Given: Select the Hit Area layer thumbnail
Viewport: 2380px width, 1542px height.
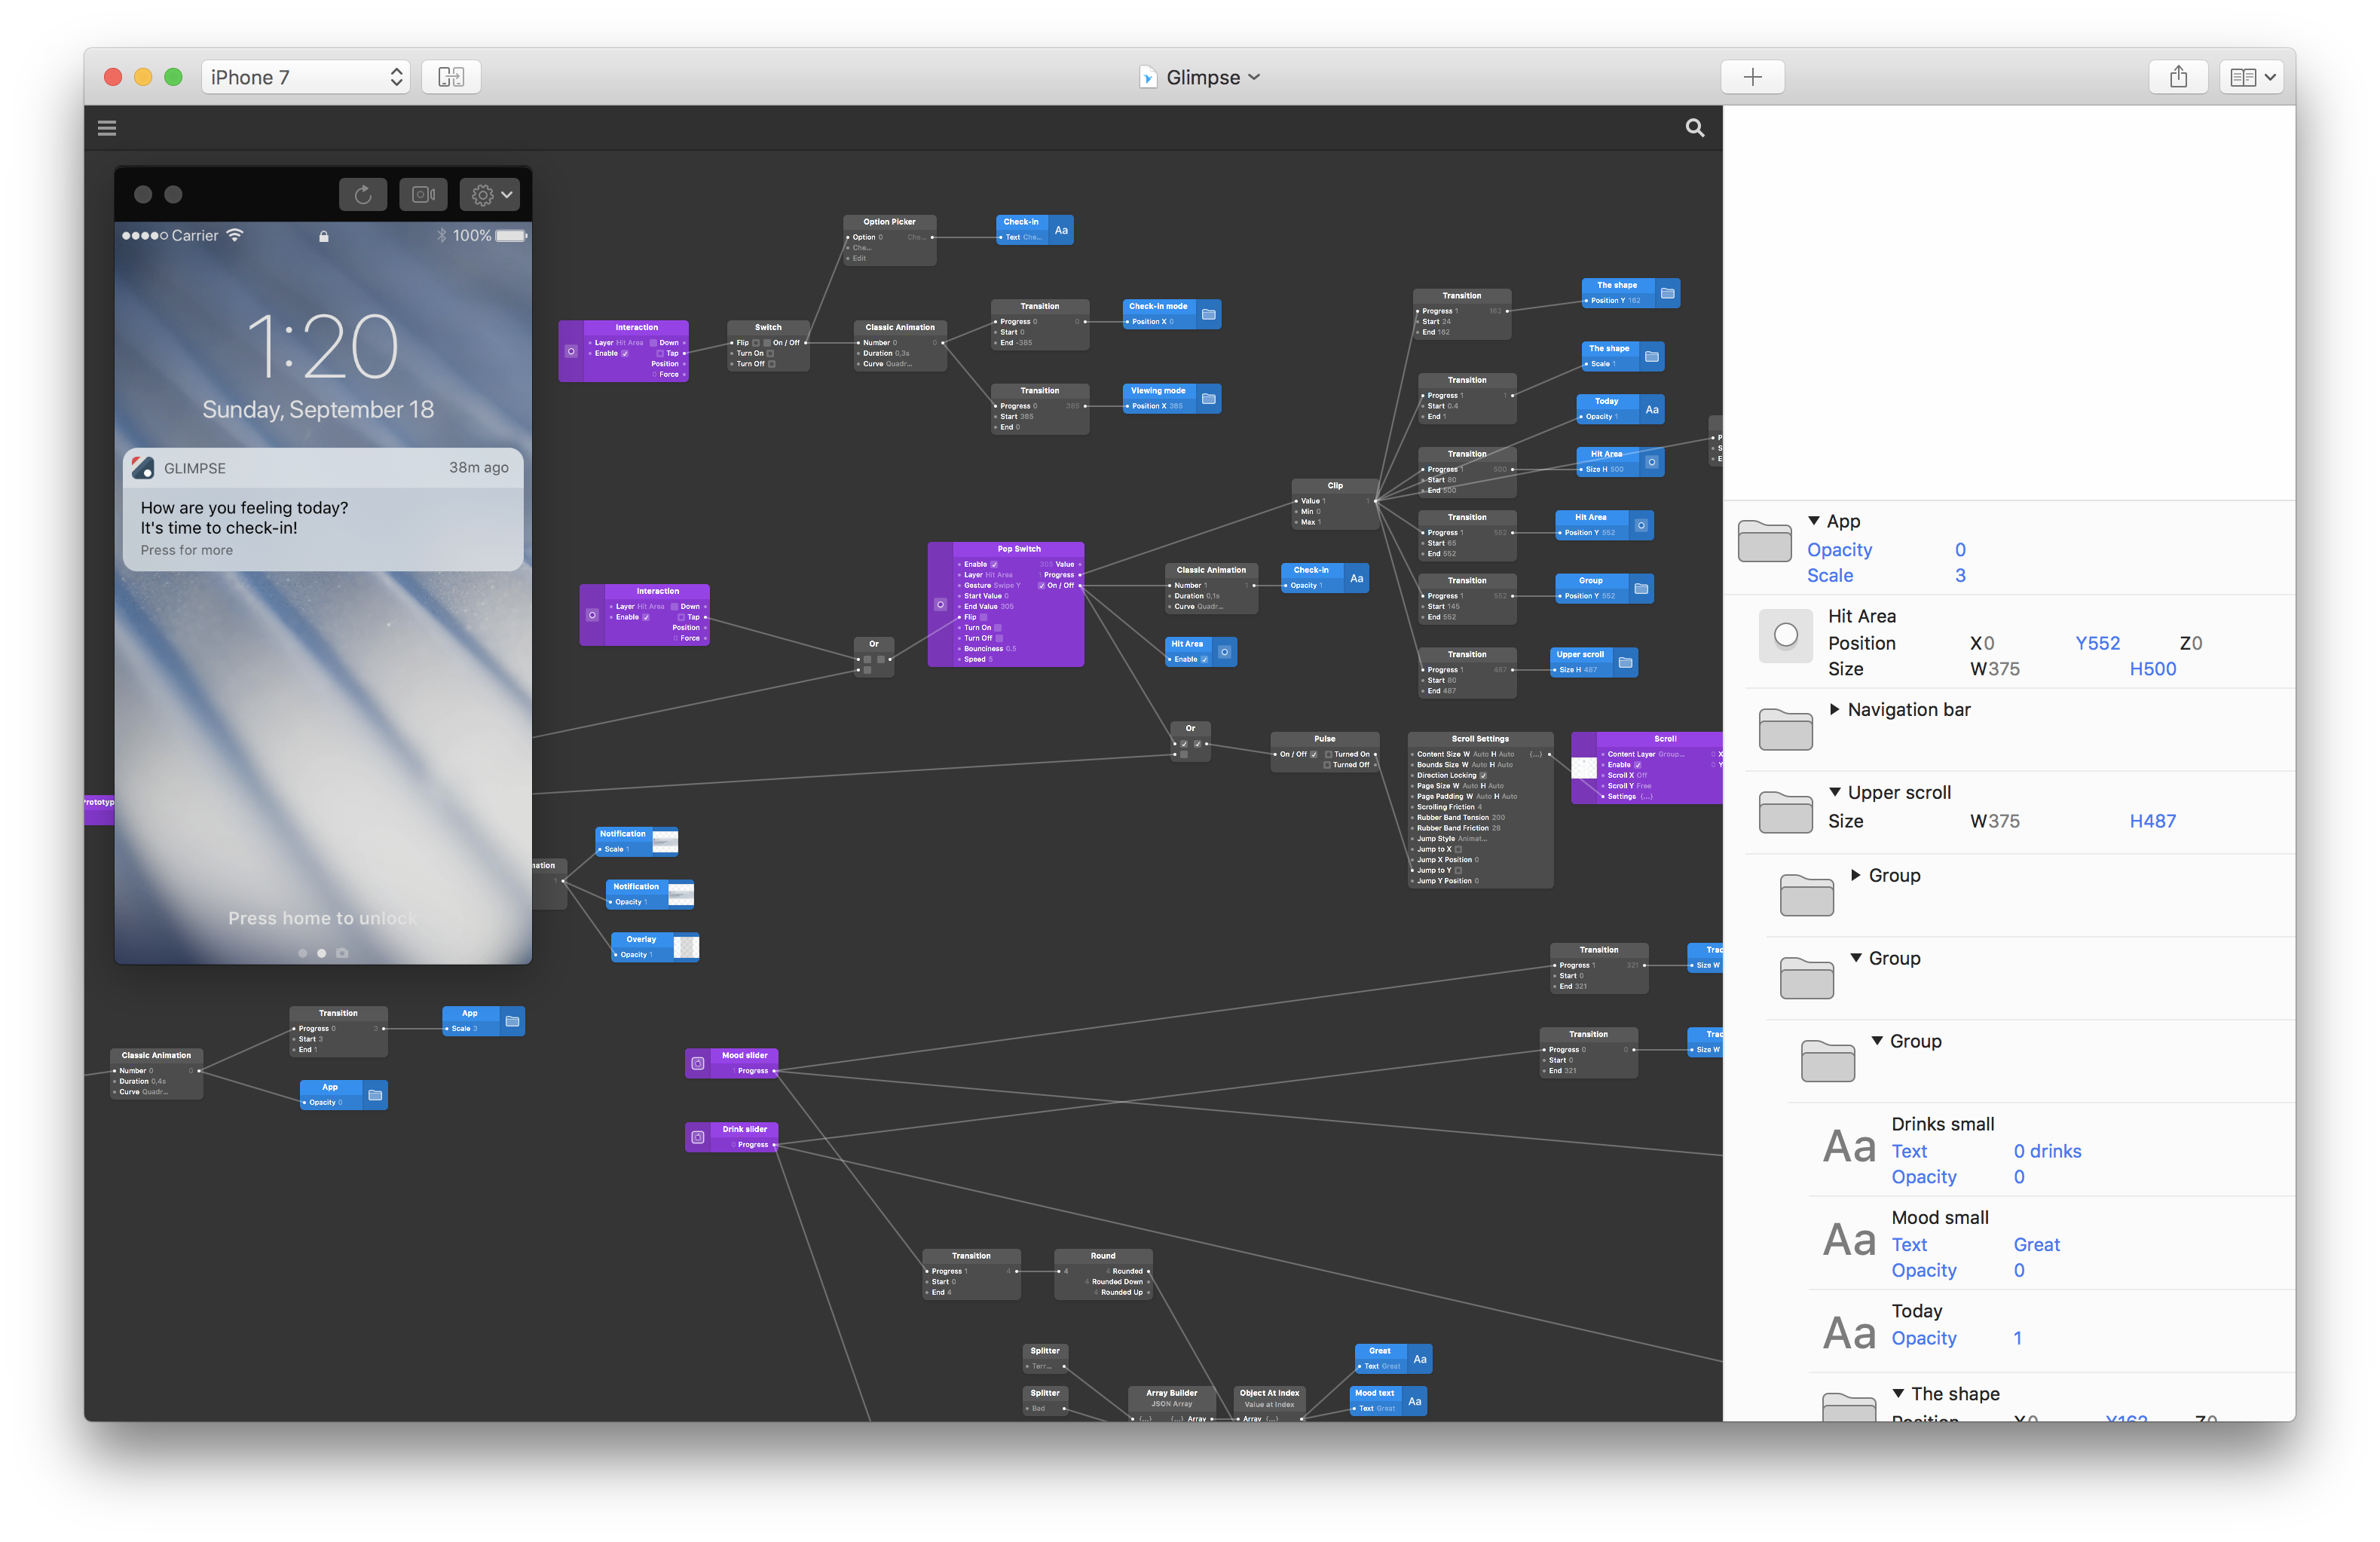Looking at the screenshot, I should point(1786,635).
